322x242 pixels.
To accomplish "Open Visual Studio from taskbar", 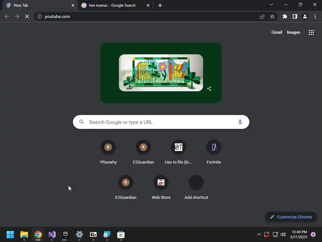I will click(x=52, y=234).
